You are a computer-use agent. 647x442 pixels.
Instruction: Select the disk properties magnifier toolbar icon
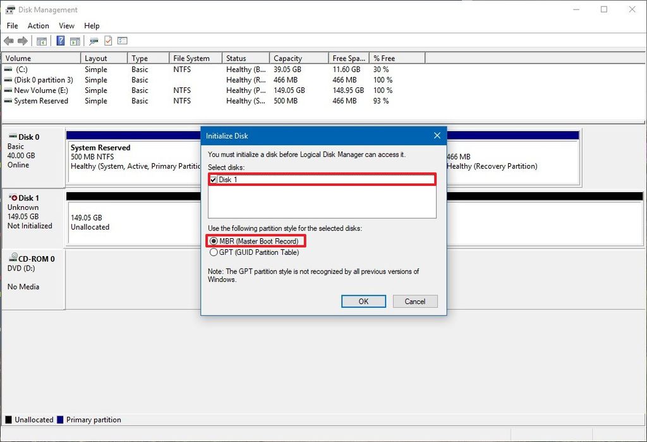[x=94, y=40]
